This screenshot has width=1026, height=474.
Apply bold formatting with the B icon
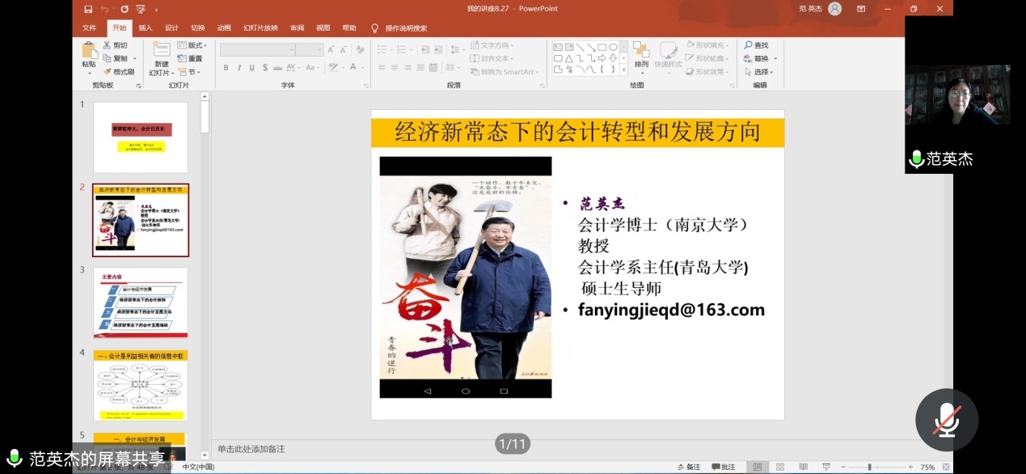225,68
